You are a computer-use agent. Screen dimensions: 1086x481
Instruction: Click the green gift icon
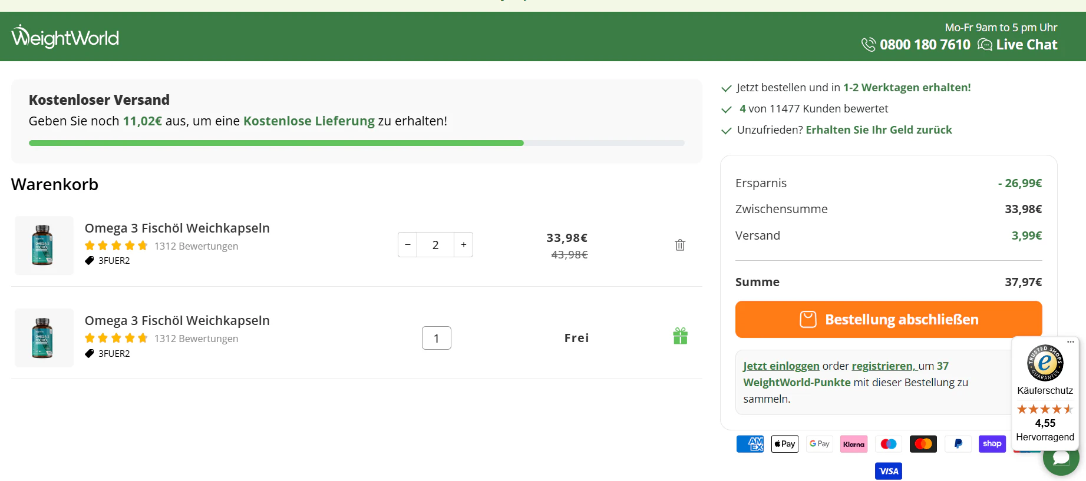click(680, 336)
